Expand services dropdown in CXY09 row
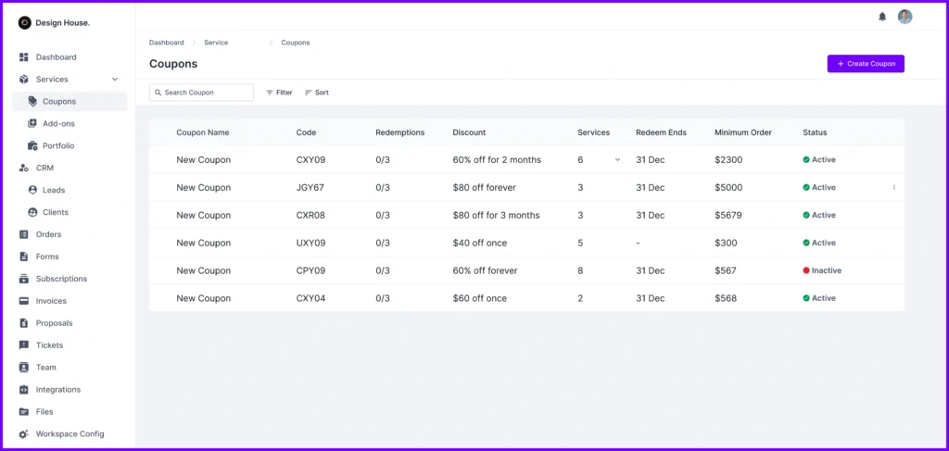Viewport: 949px width, 451px height. point(617,160)
